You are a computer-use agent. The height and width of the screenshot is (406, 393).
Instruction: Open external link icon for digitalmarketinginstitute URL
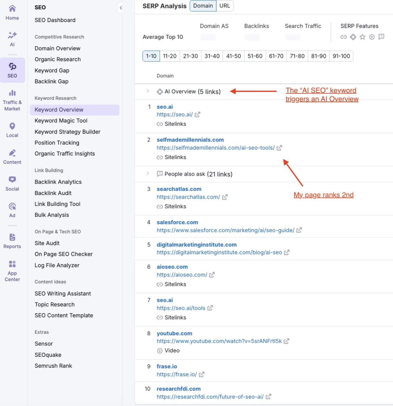287,252
